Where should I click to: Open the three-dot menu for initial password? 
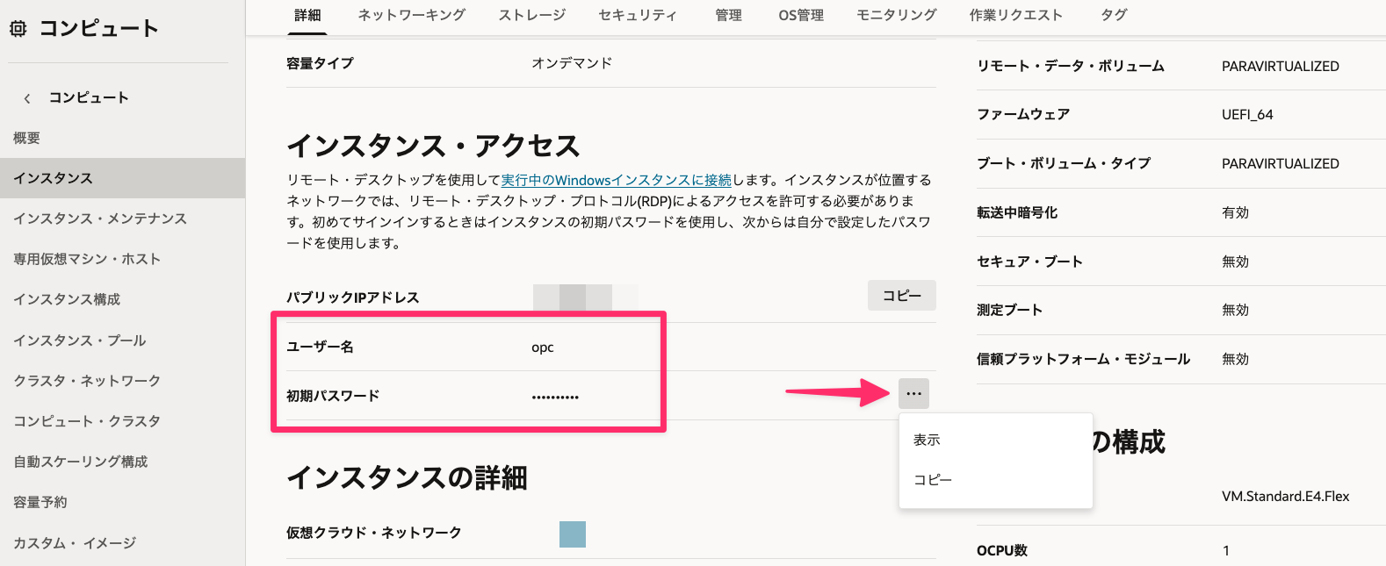(913, 393)
